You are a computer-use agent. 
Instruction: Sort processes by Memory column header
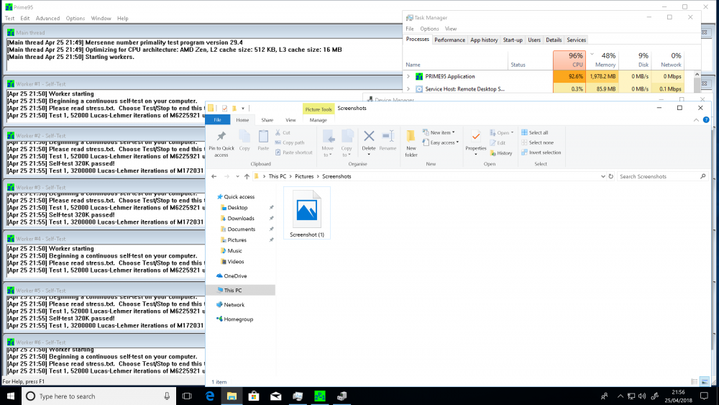603,60
